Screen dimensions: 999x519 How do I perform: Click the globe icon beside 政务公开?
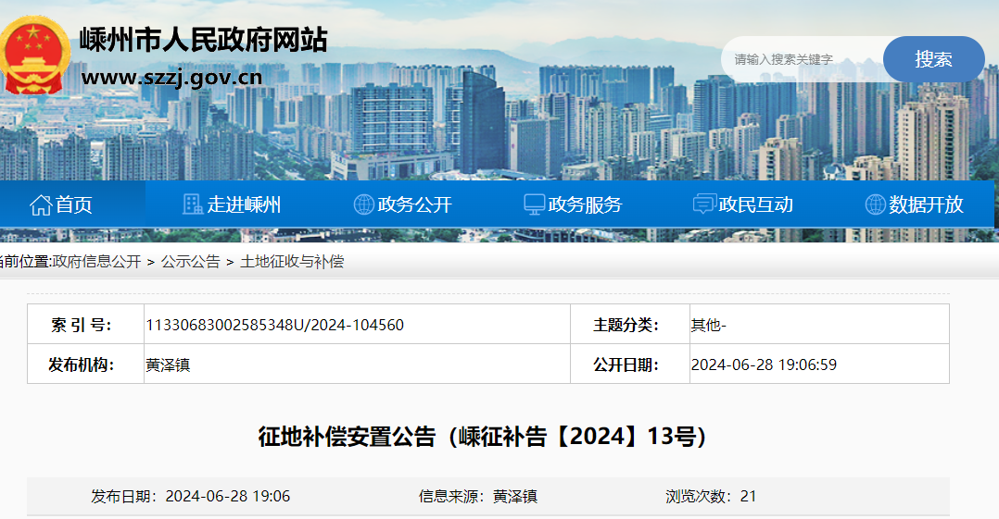[x=364, y=204]
